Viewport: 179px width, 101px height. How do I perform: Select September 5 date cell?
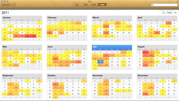click(x=10, y=84)
